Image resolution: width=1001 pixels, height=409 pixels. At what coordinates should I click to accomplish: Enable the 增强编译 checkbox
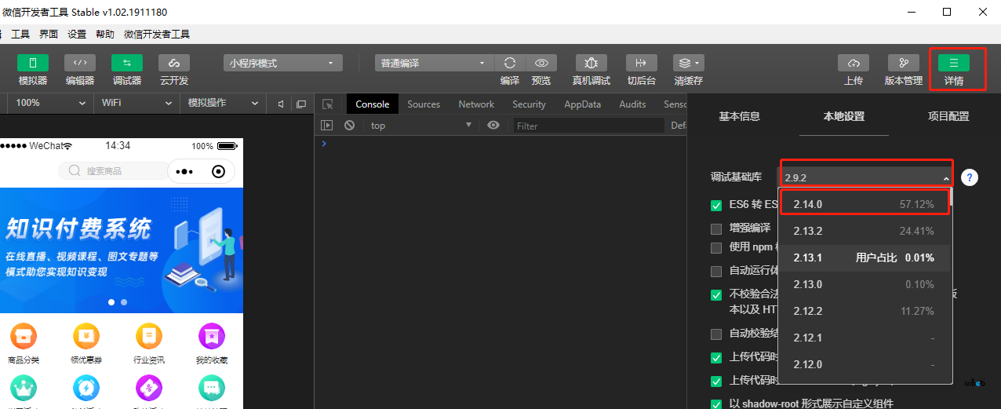click(x=716, y=229)
